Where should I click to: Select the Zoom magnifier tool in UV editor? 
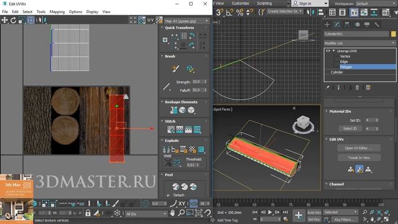click(x=181, y=213)
